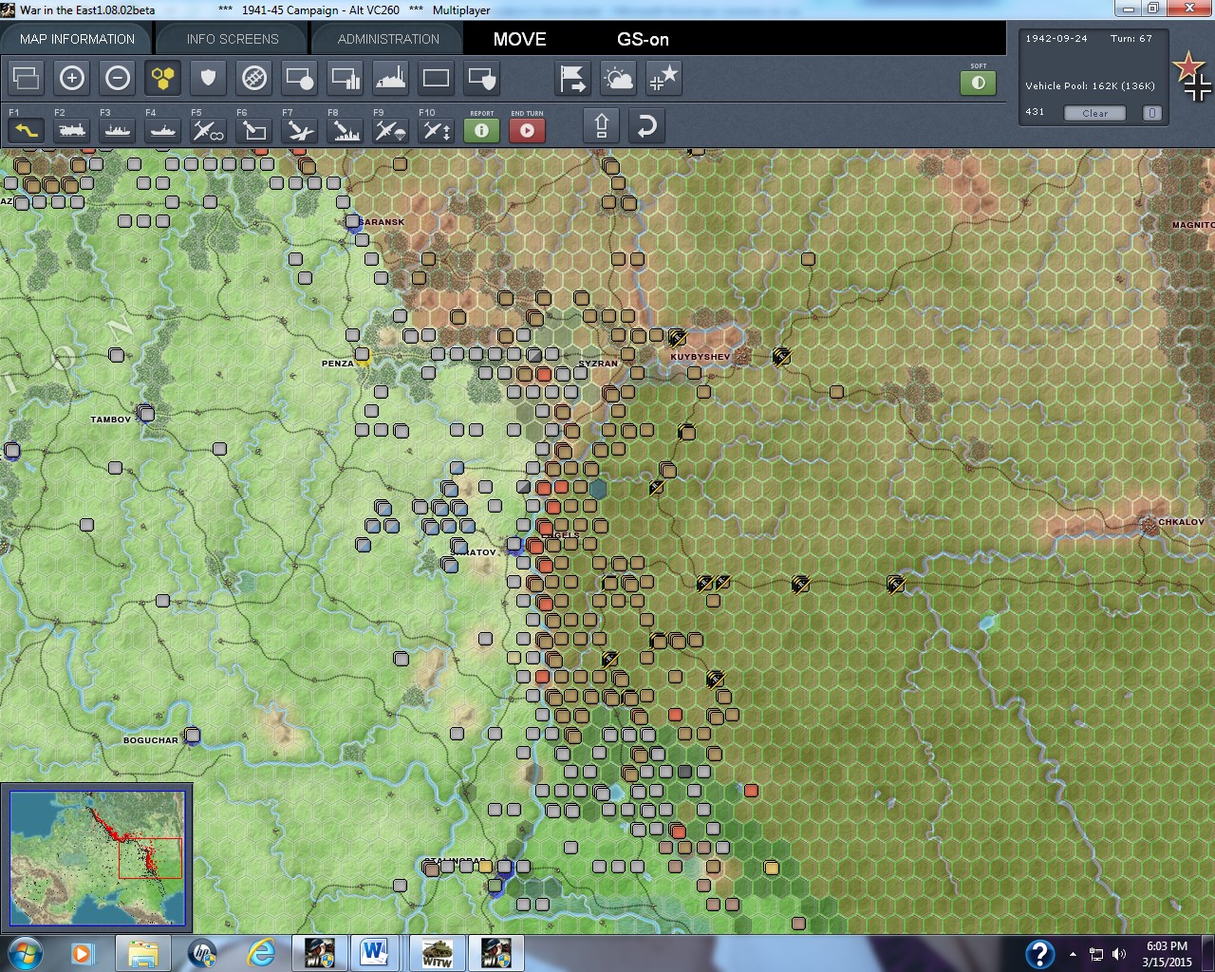Viewport: 1215px width, 972px height.
Task: Click the help question mark tray icon
Action: pyautogui.click(x=1039, y=953)
